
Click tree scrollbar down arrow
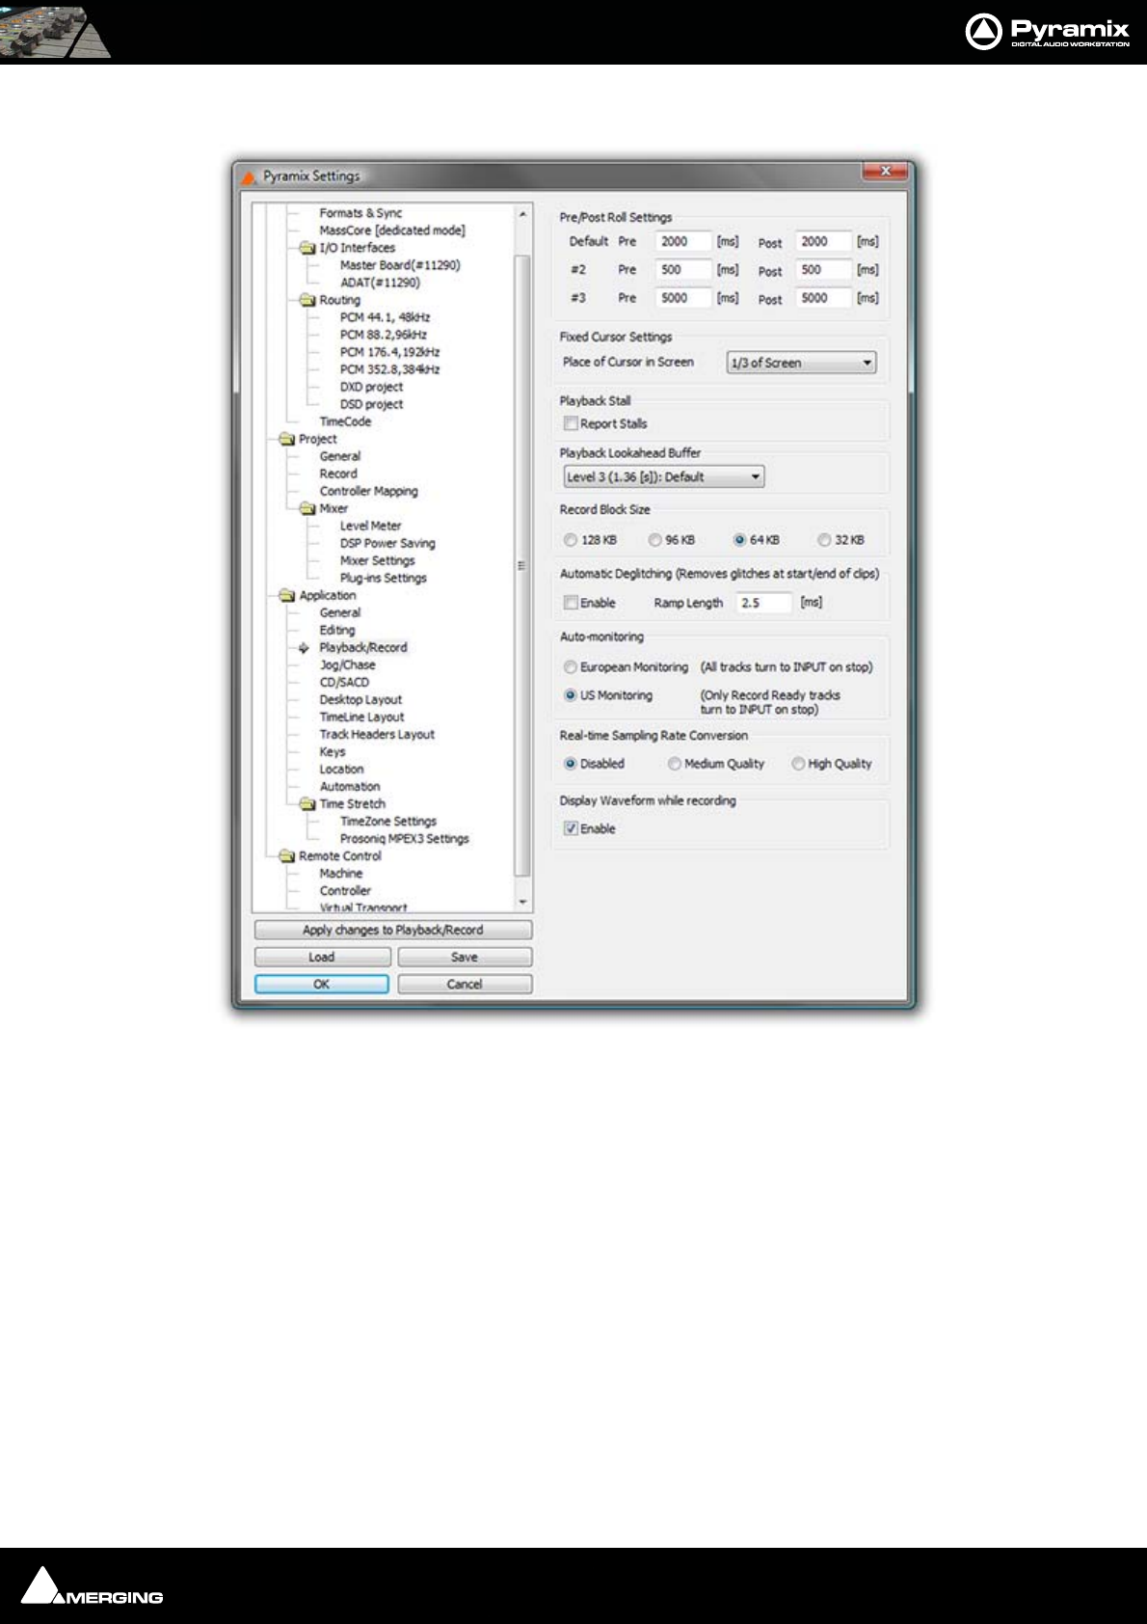[x=522, y=903]
